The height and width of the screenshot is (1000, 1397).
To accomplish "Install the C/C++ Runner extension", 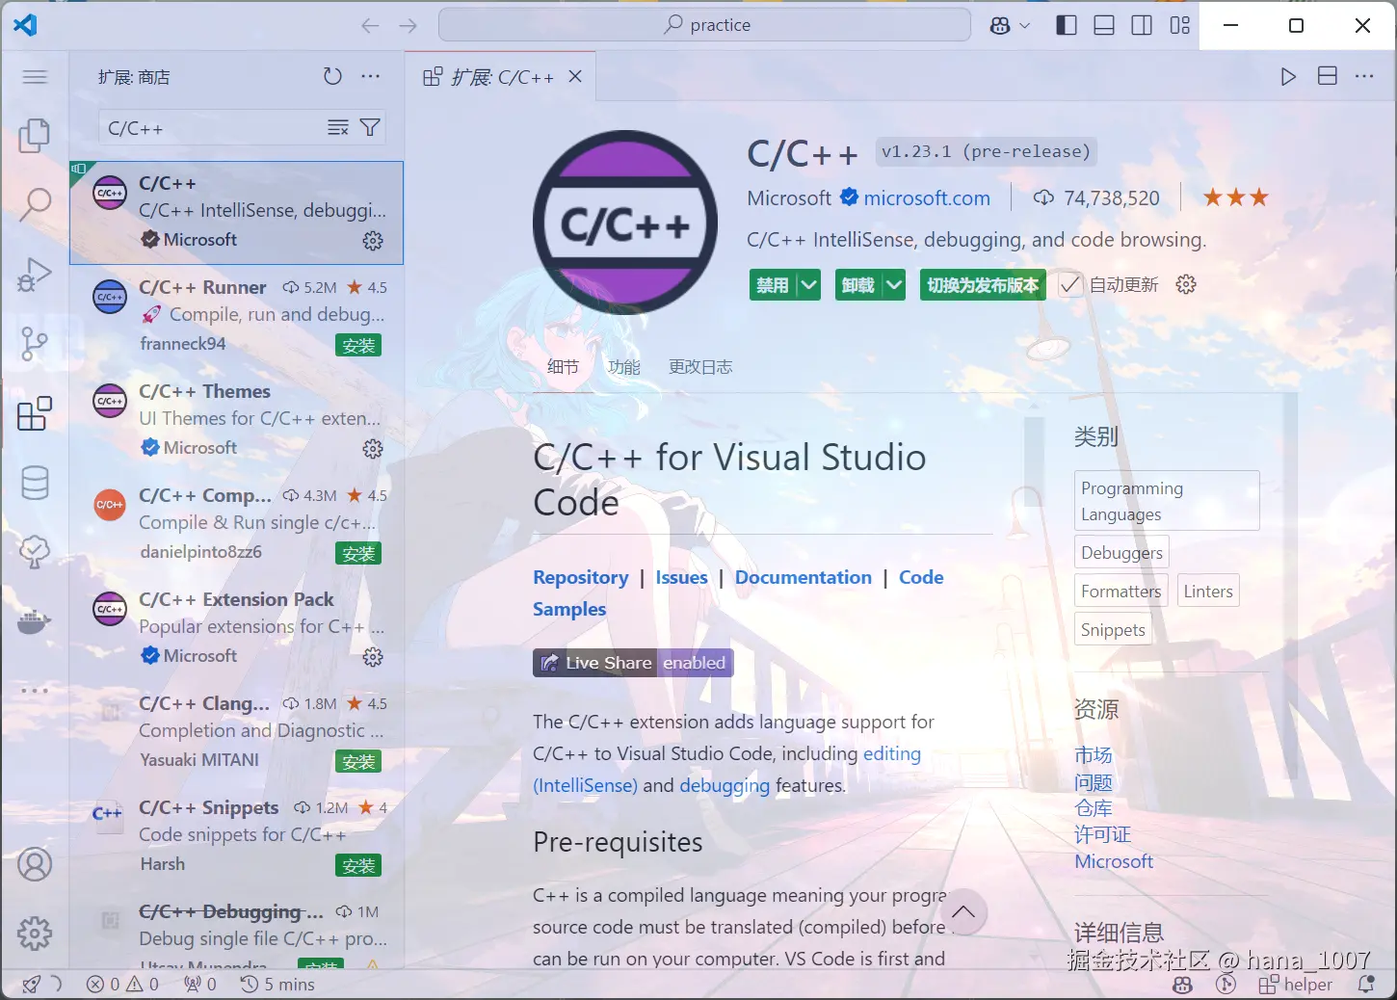I will click(358, 345).
